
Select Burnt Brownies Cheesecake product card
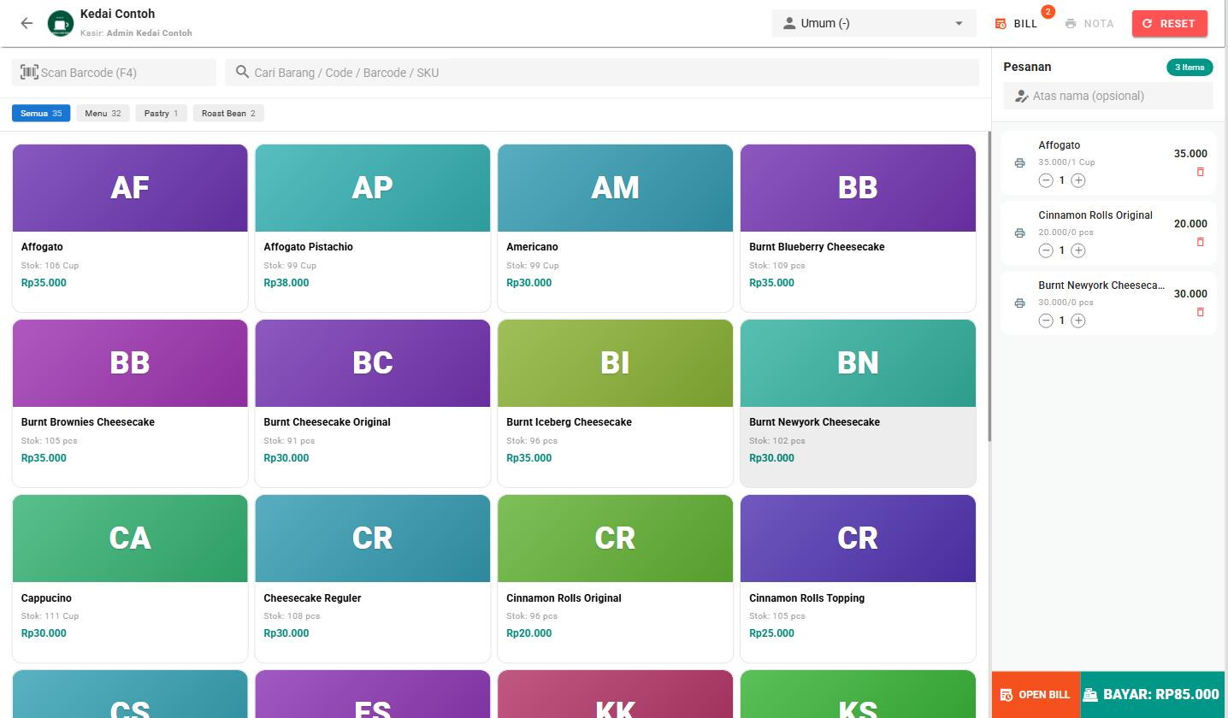(130, 403)
